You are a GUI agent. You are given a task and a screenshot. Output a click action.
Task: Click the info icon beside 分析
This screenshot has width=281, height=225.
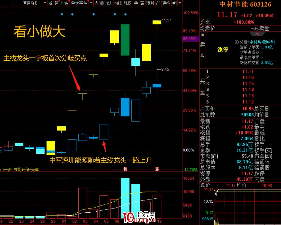pyautogui.click(x=237, y=42)
